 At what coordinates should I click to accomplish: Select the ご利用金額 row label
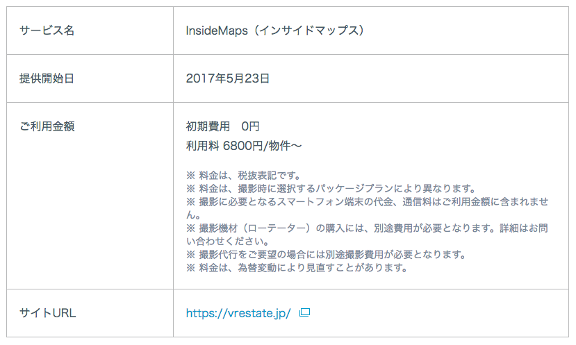[47, 126]
